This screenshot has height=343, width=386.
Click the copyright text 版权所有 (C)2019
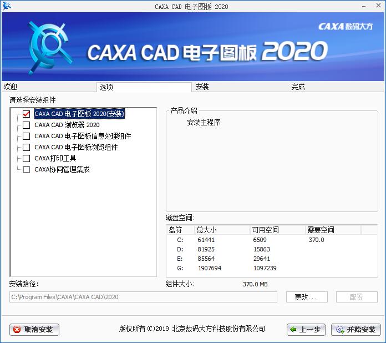tap(144, 329)
